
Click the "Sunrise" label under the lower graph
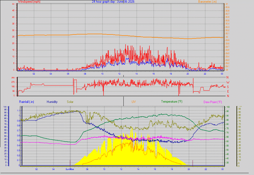[x=70, y=169]
